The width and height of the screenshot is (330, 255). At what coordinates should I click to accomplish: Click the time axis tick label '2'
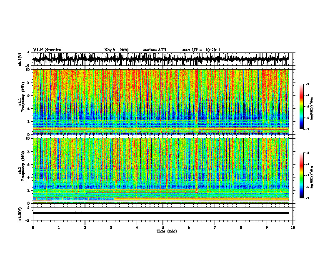pos(85,227)
